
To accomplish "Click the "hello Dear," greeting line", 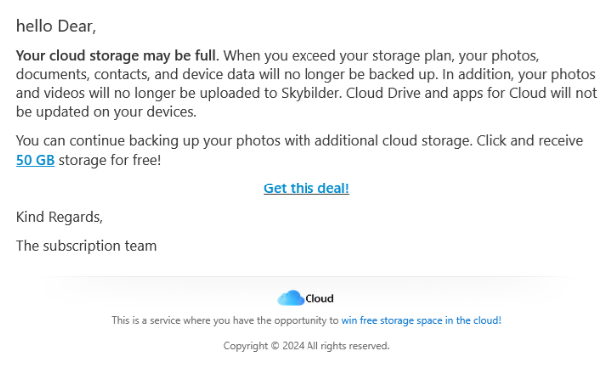I will (56, 26).
